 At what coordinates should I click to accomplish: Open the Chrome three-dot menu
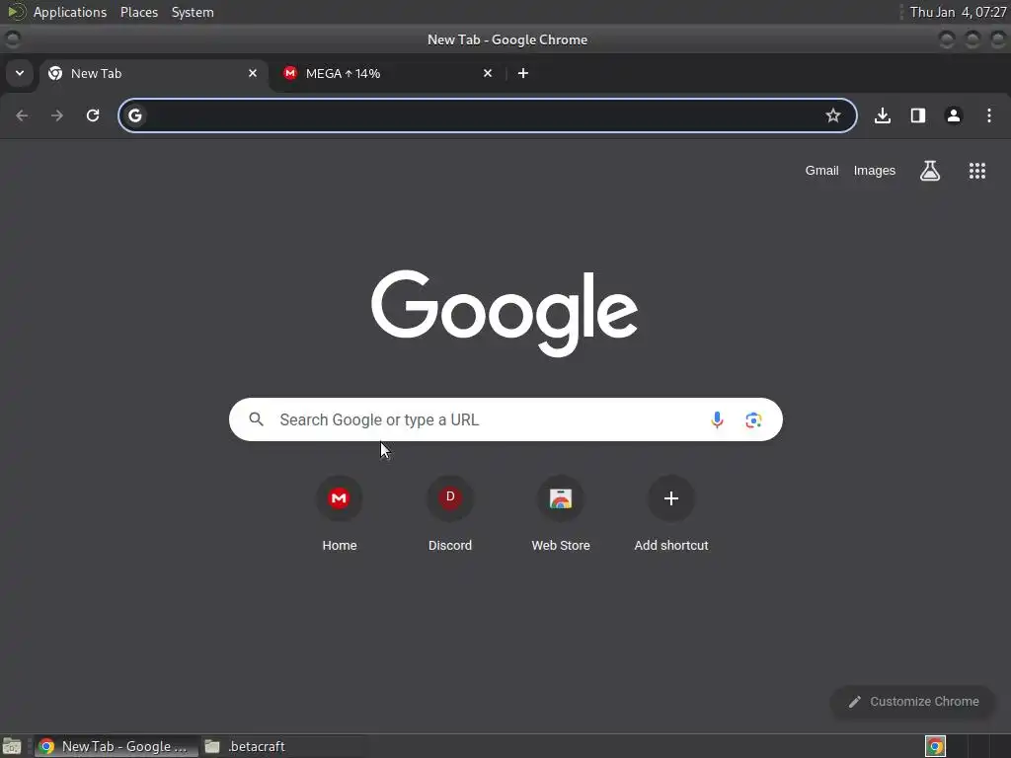(x=989, y=115)
